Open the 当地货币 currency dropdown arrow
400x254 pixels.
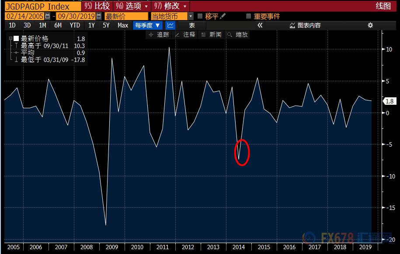pos(191,16)
